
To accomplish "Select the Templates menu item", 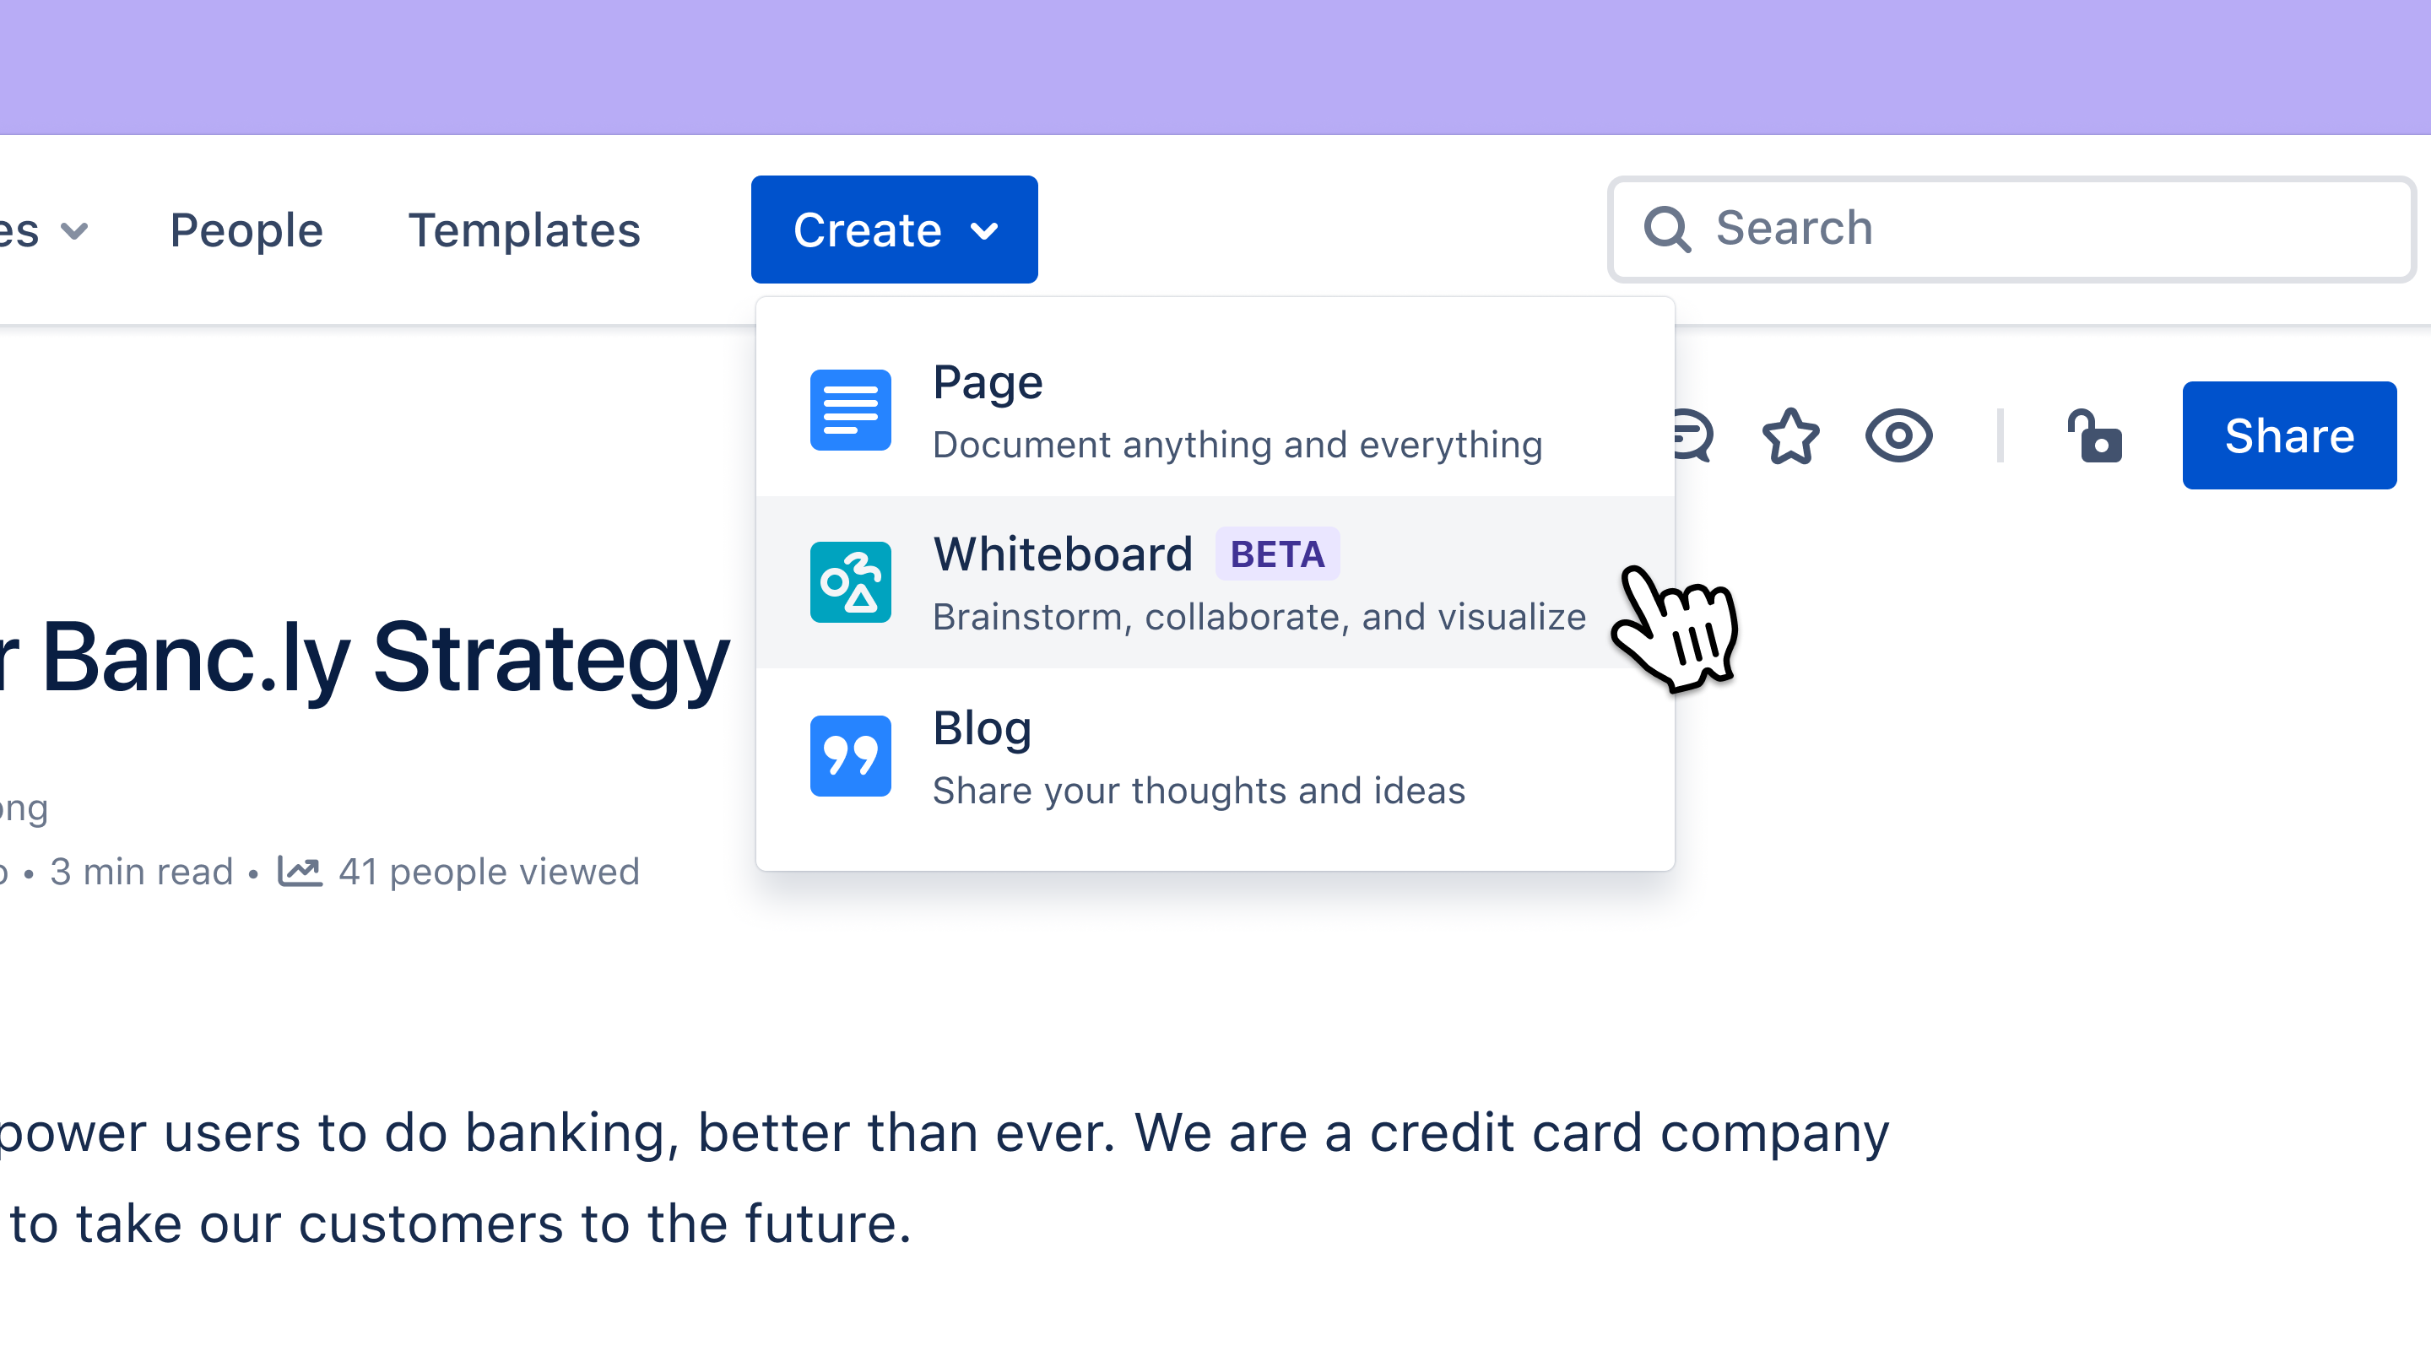I will [522, 227].
